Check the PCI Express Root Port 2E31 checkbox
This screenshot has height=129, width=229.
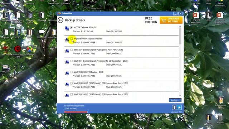click(x=72, y=50)
